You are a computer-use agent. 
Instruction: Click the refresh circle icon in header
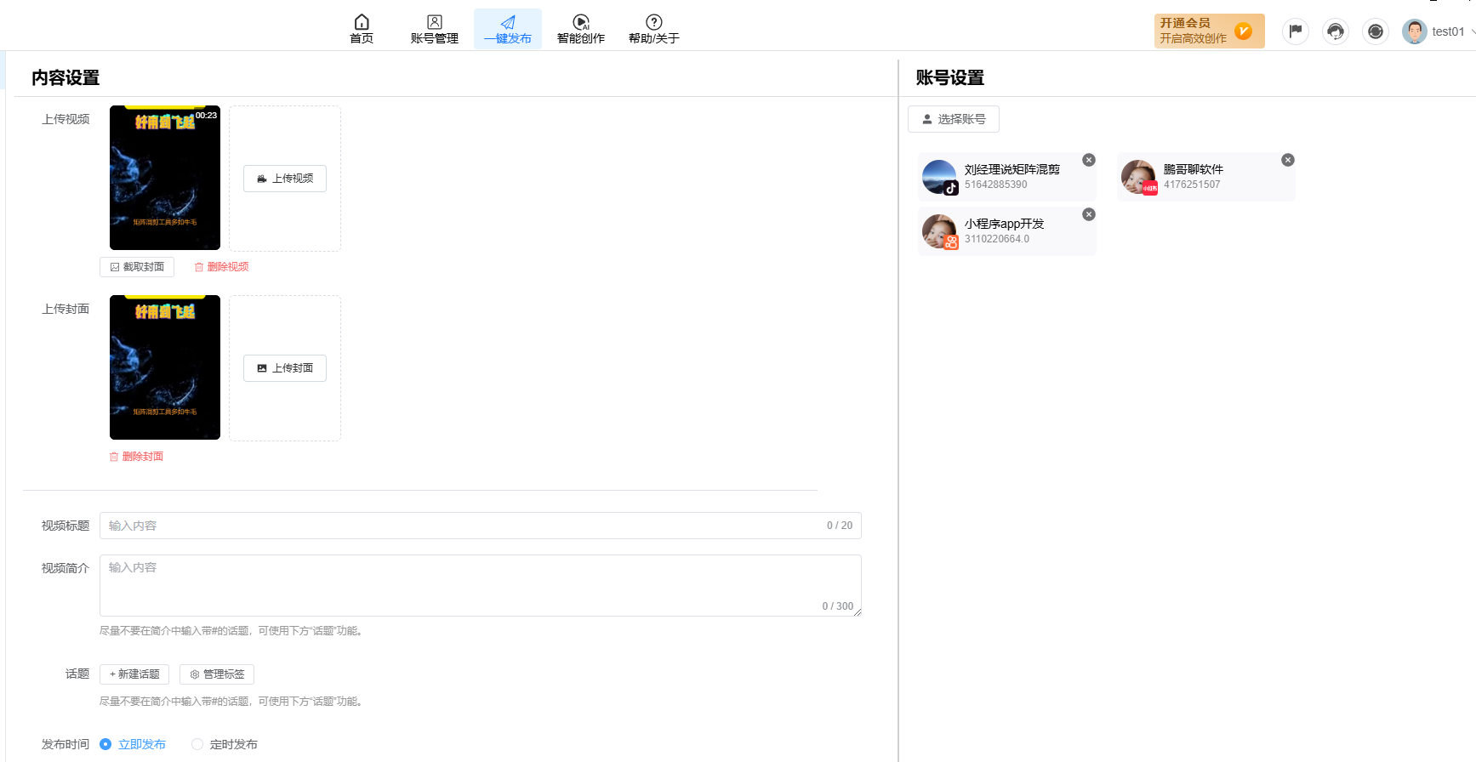point(1376,31)
